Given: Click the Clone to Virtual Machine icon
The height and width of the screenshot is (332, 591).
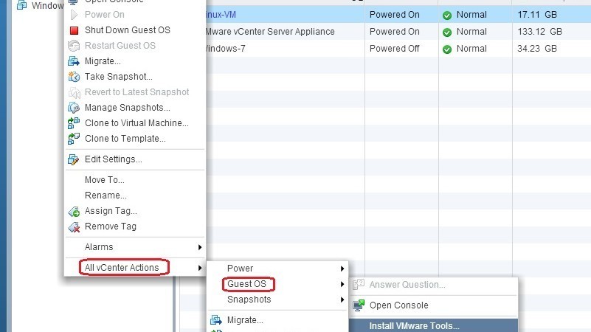Looking at the screenshot, I should (x=74, y=123).
